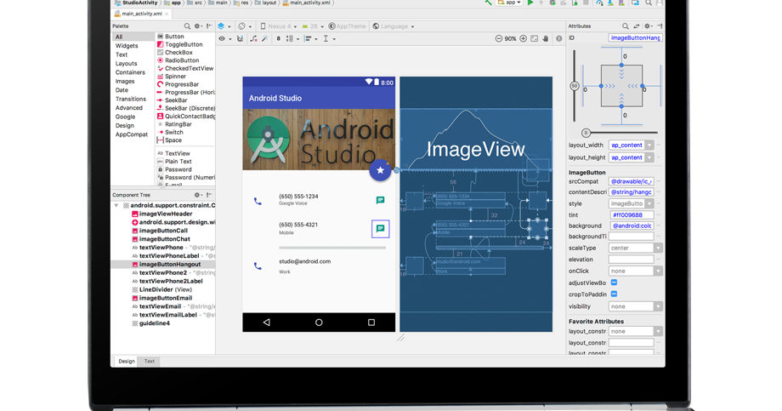Open the AppTheme theme selector
Viewport: 782px width, 411px height.
click(349, 26)
